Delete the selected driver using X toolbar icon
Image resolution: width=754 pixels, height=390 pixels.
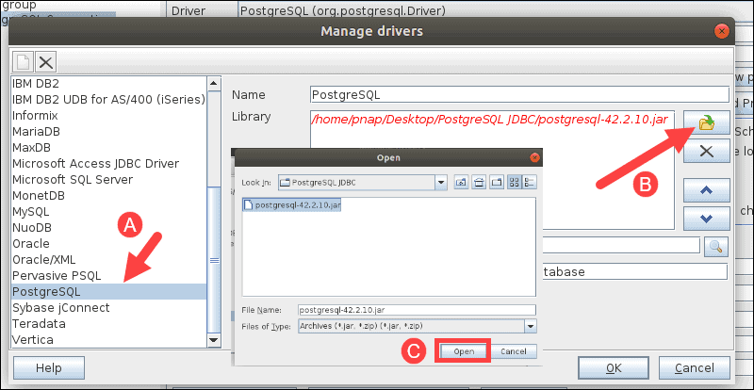coord(45,62)
